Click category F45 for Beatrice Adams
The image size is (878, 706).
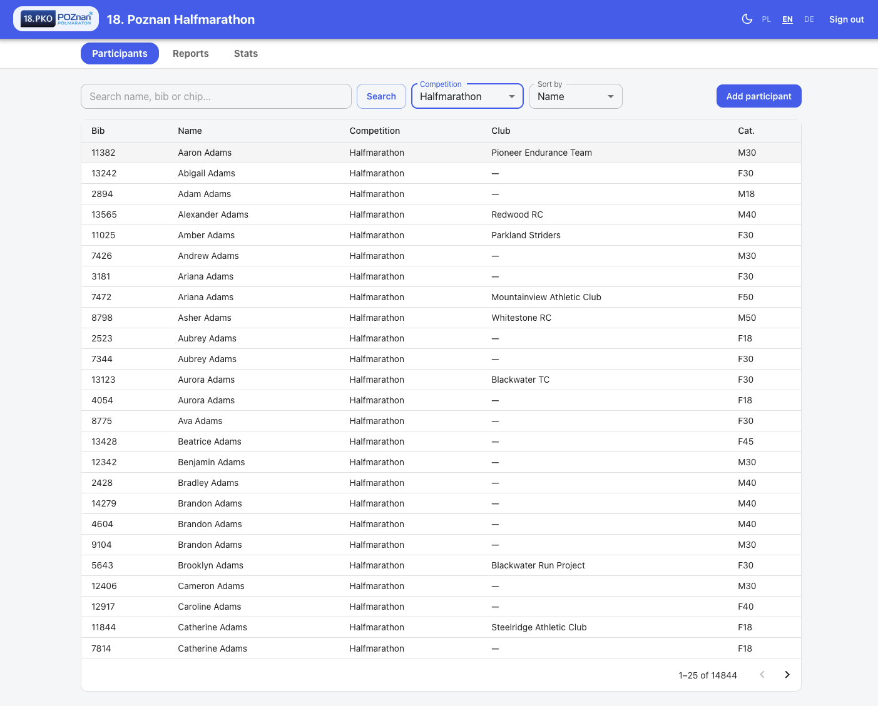point(746,441)
